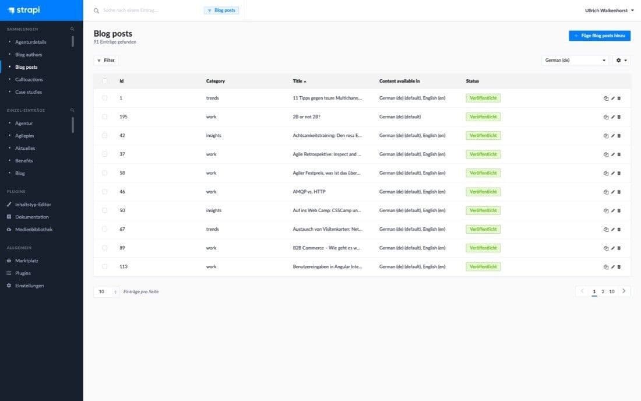Viewport: 641px width, 401px height.
Task: Click the Strapi logo
Action: pyautogui.click(x=26, y=10)
